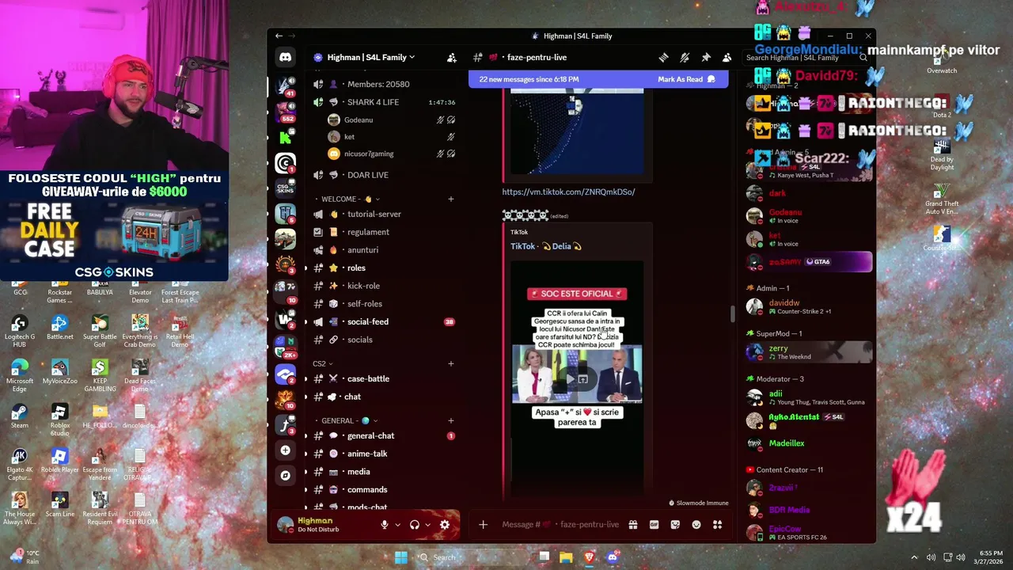
Task: Create channel plus next to WELCOME category
Action: click(x=451, y=199)
